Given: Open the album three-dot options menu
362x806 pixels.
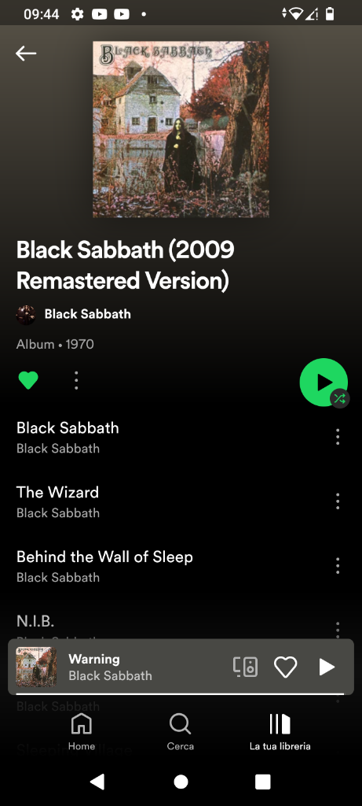Looking at the screenshot, I should coord(76,380).
